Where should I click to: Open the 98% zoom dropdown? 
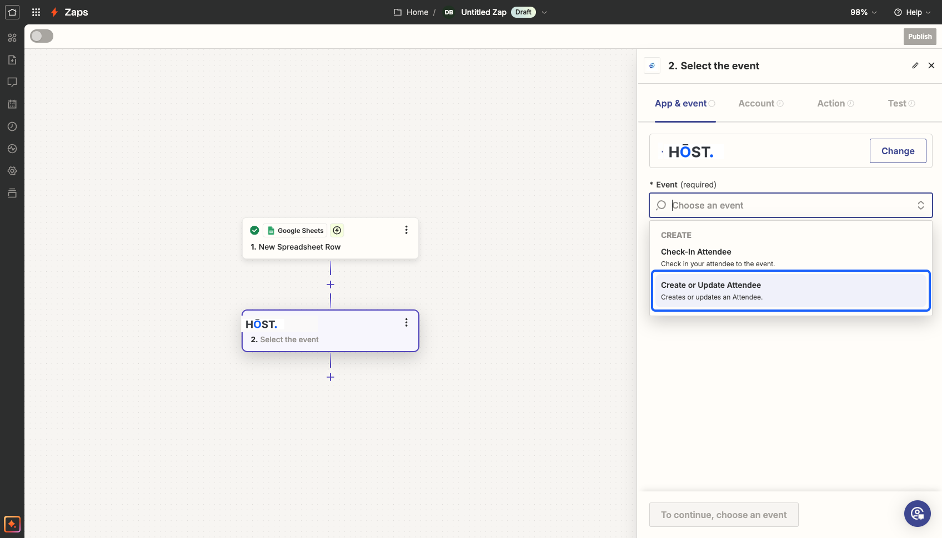(864, 12)
